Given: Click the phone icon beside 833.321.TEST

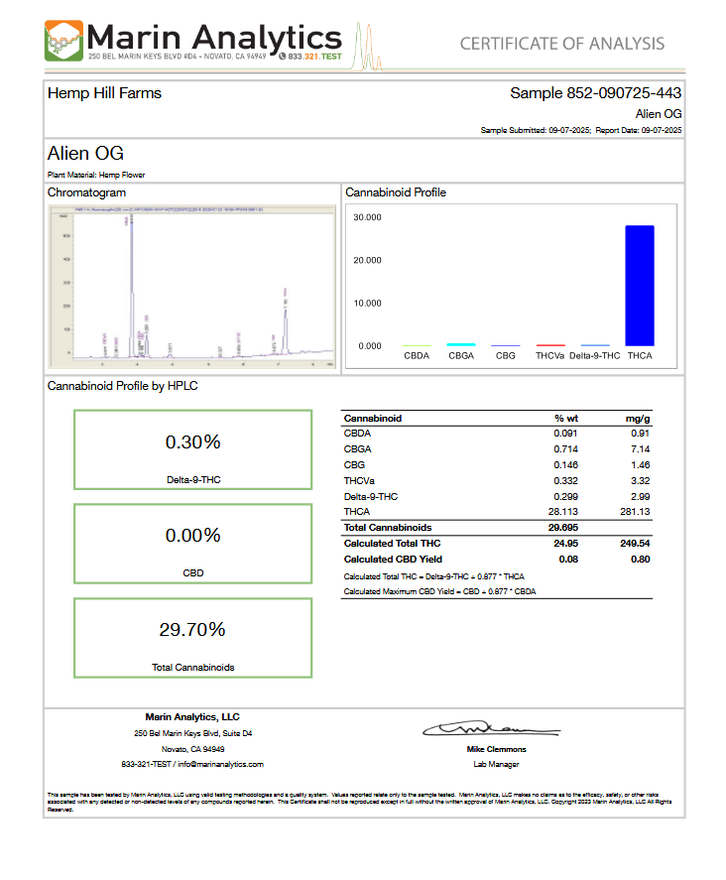Looking at the screenshot, I should [x=282, y=58].
